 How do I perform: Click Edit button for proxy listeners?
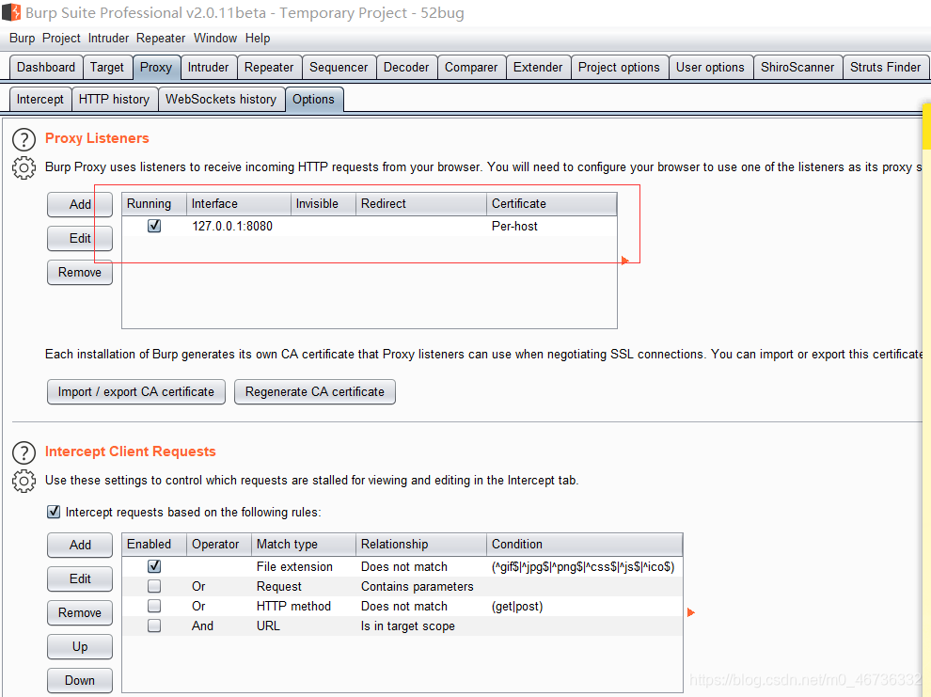point(80,238)
